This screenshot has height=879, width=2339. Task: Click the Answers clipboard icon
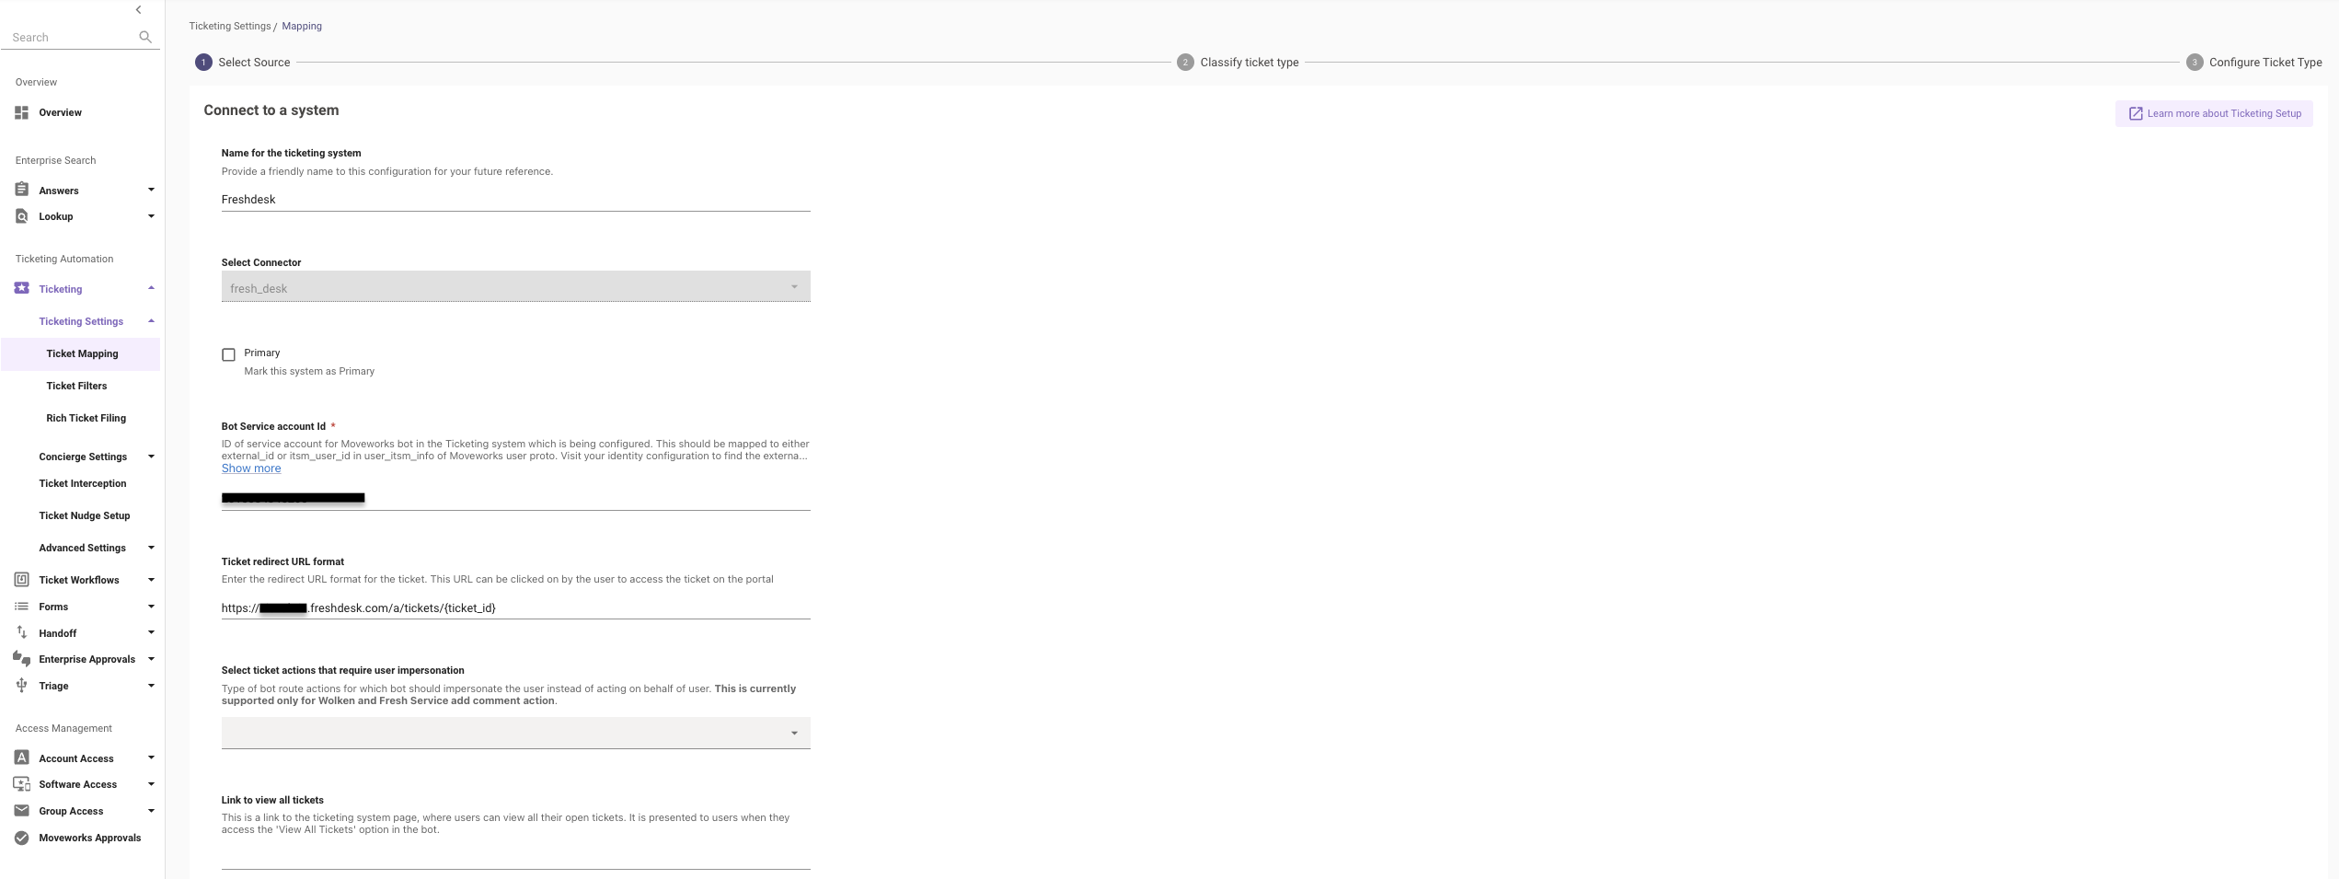[x=21, y=190]
